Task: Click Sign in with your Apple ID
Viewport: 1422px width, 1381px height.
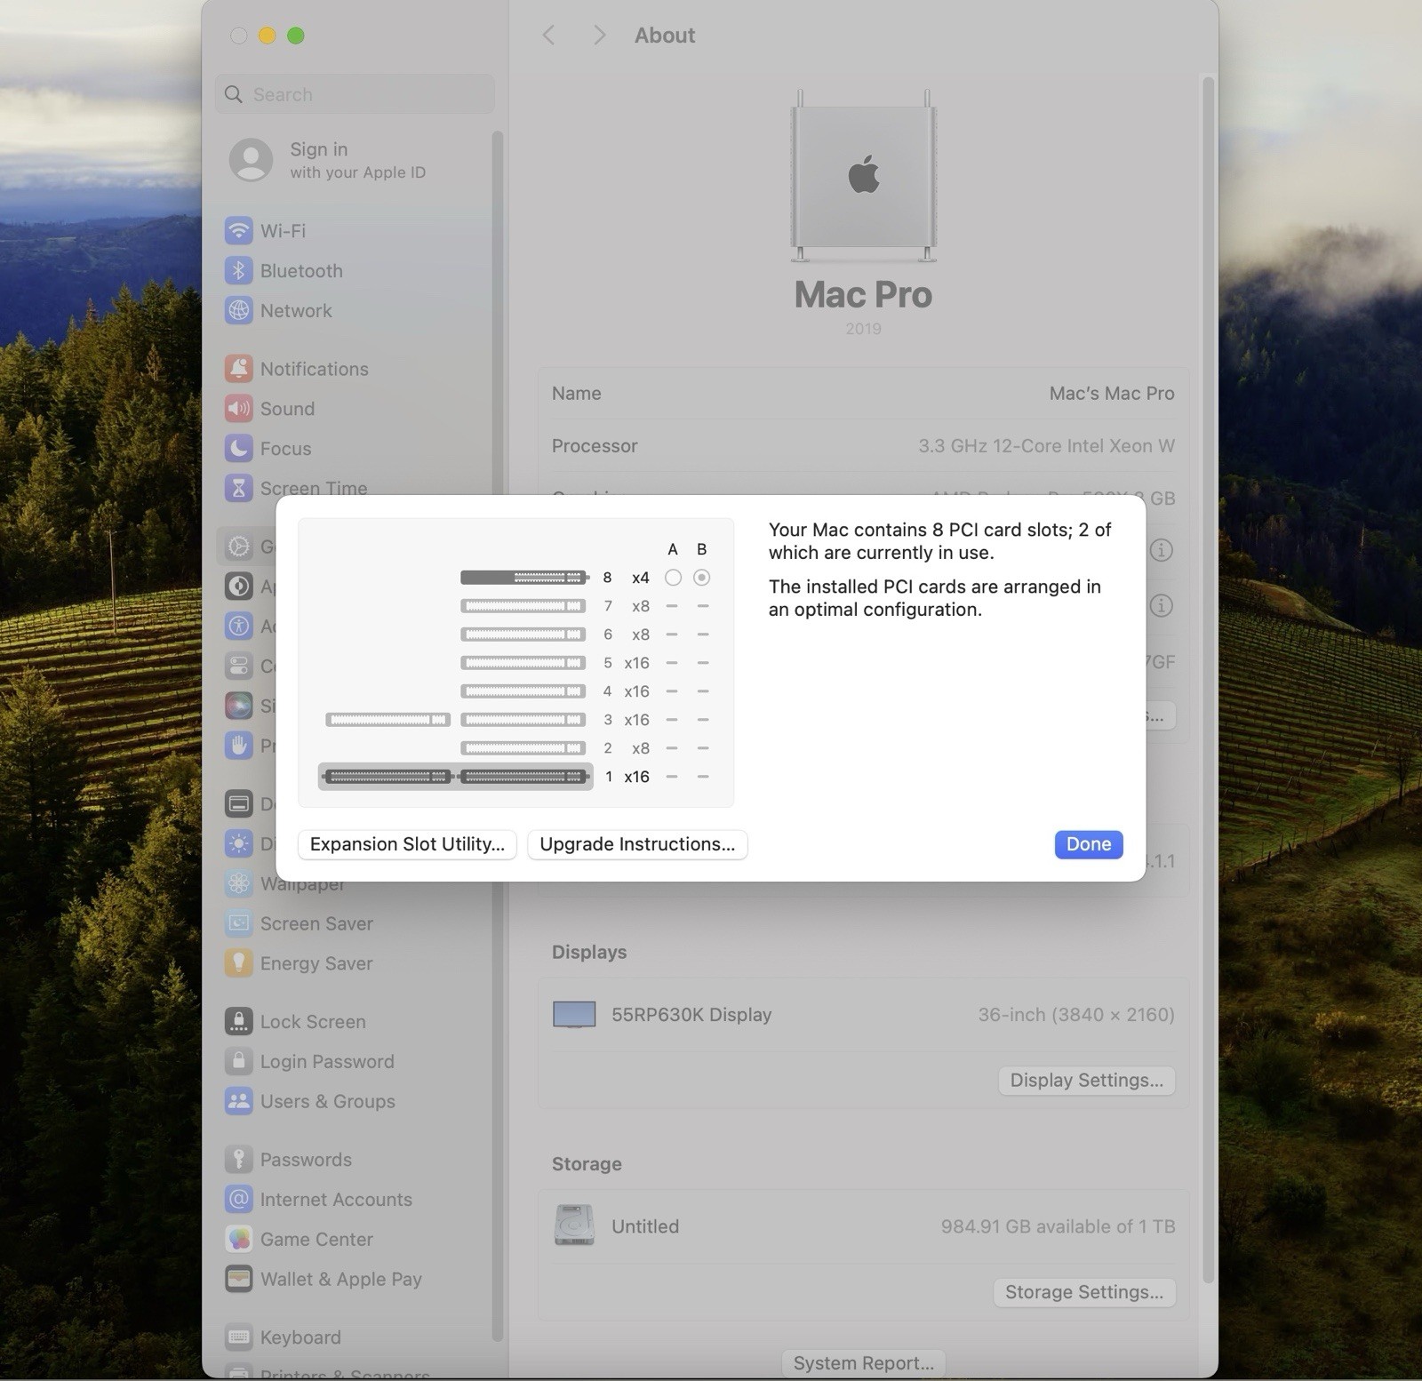Action: coord(357,160)
